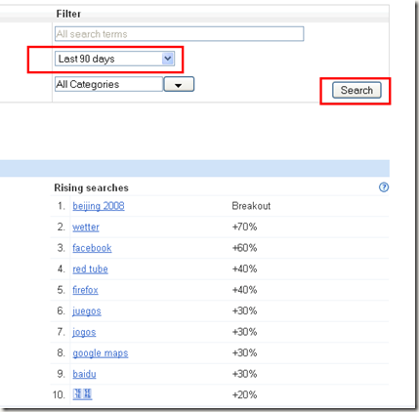Follow the red tube link
The width and height of the screenshot is (419, 412).
point(90,269)
